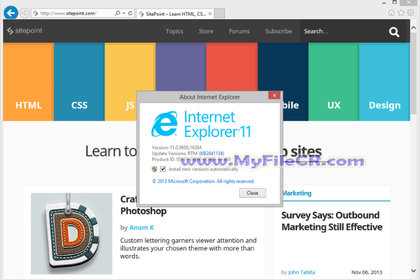Select the purple category tile
The width and height of the screenshot is (420, 280).
(x=181, y=67)
